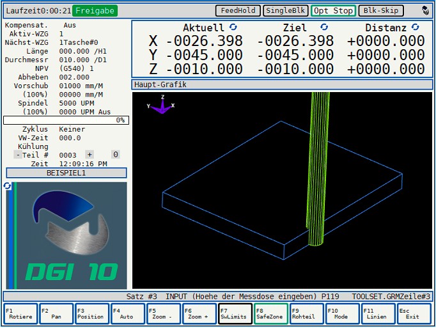Click status line Satz #3 INPUT message

233,296
